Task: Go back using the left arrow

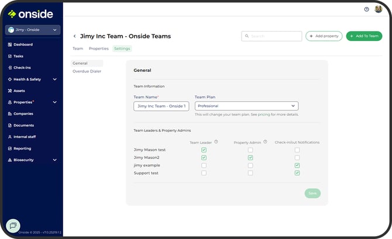Action: (74, 36)
